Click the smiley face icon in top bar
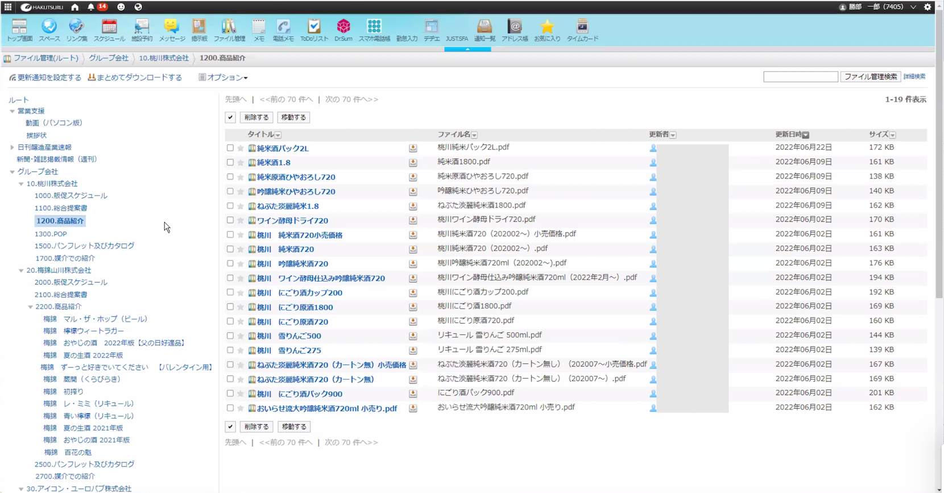Viewport: 944px width, 493px height. click(121, 7)
